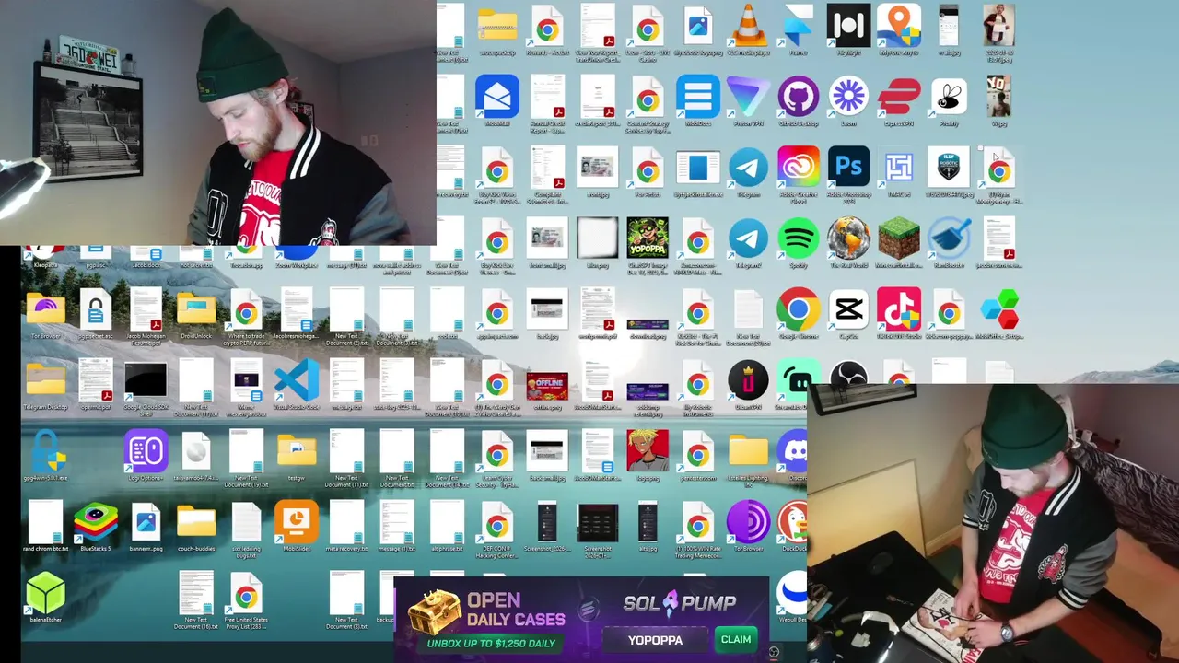Open the banner png image file
1179x663 pixels.
coord(146,523)
